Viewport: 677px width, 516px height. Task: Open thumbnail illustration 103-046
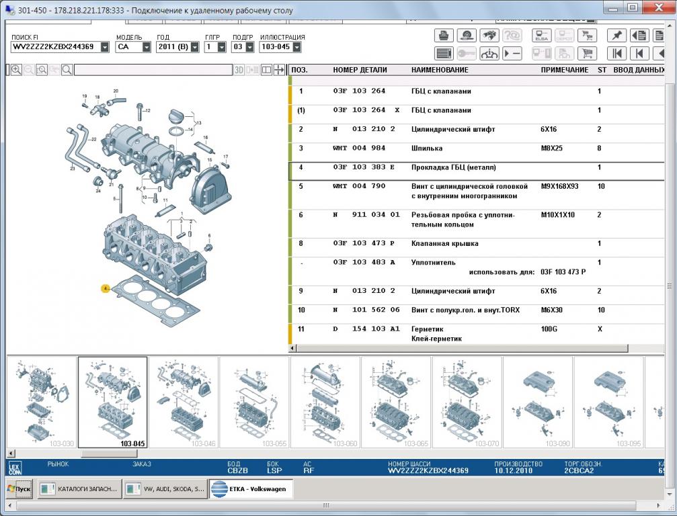point(184,402)
